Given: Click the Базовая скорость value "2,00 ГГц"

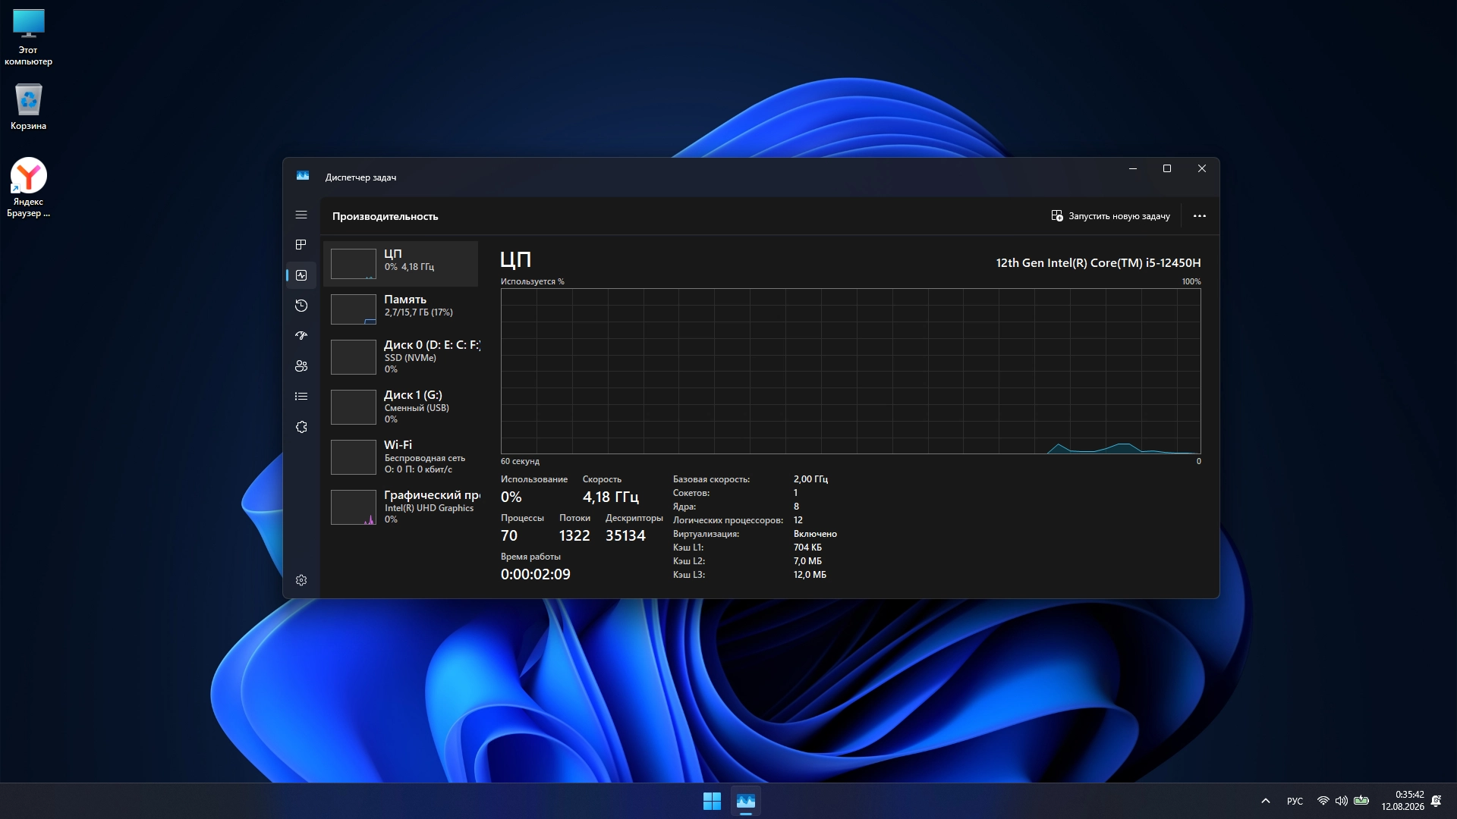Looking at the screenshot, I should pyautogui.click(x=810, y=479).
